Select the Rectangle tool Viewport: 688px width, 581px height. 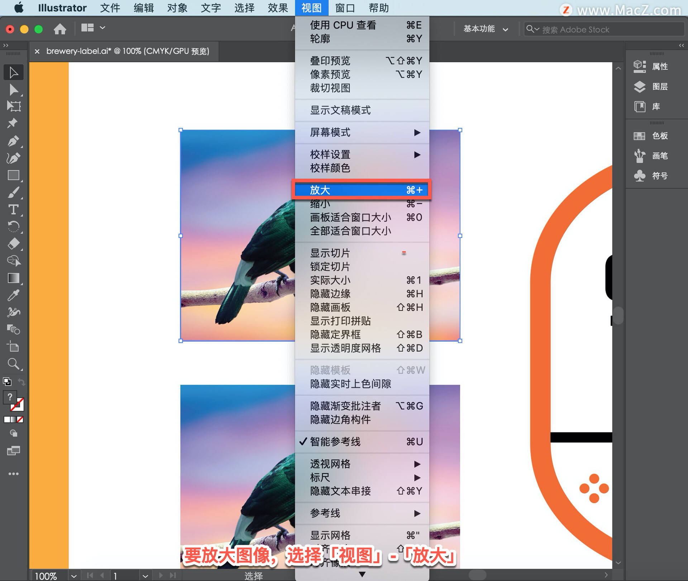14,175
